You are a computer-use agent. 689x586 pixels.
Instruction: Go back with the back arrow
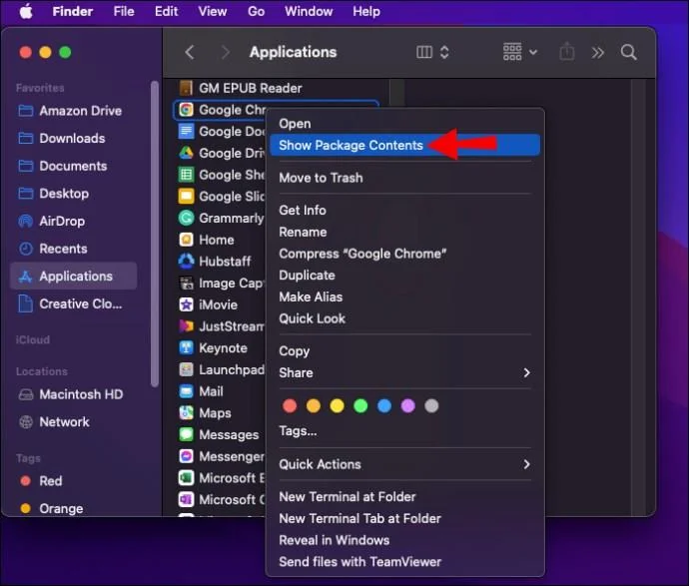pos(190,52)
